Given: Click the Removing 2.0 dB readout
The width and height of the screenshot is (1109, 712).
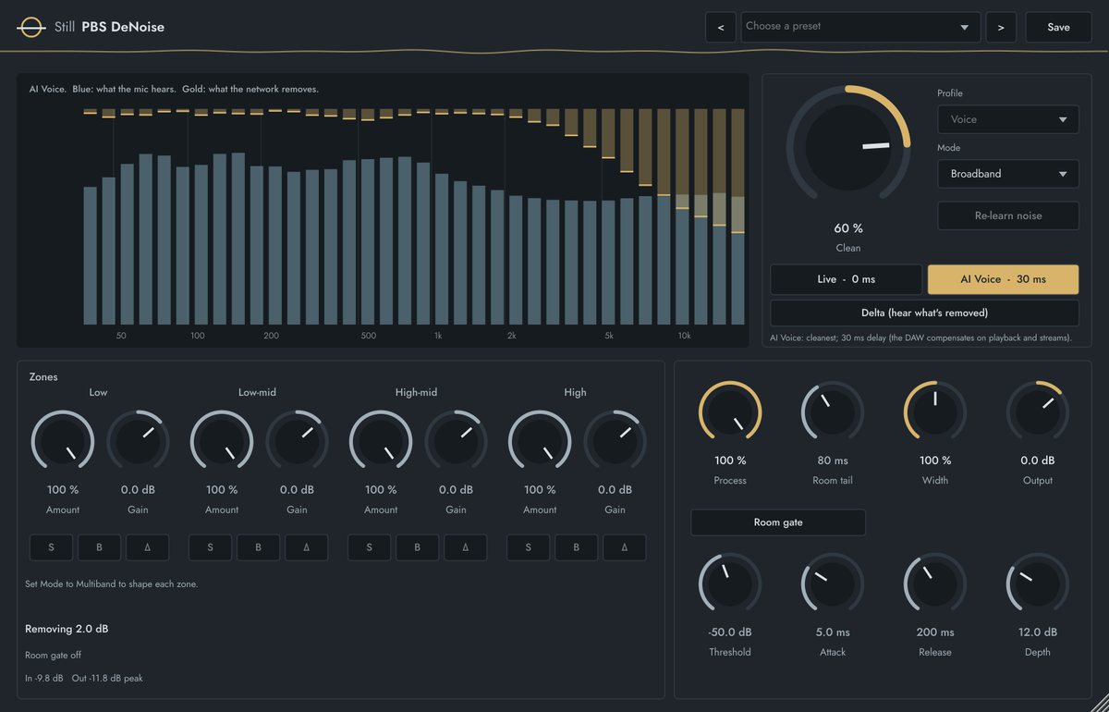Looking at the screenshot, I should (x=67, y=629).
